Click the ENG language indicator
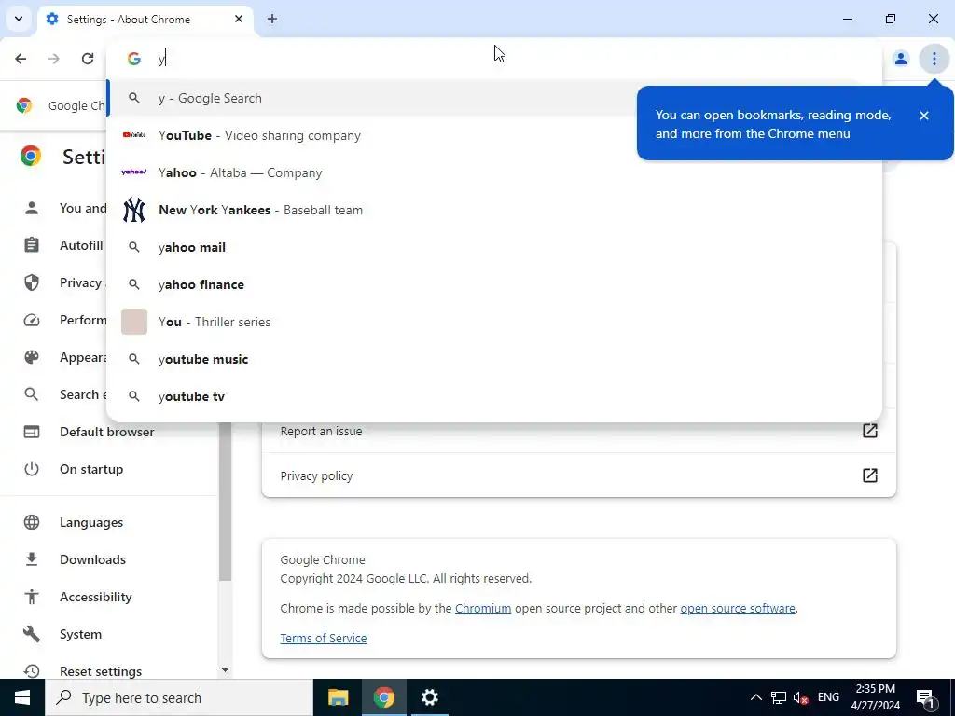 click(x=828, y=697)
